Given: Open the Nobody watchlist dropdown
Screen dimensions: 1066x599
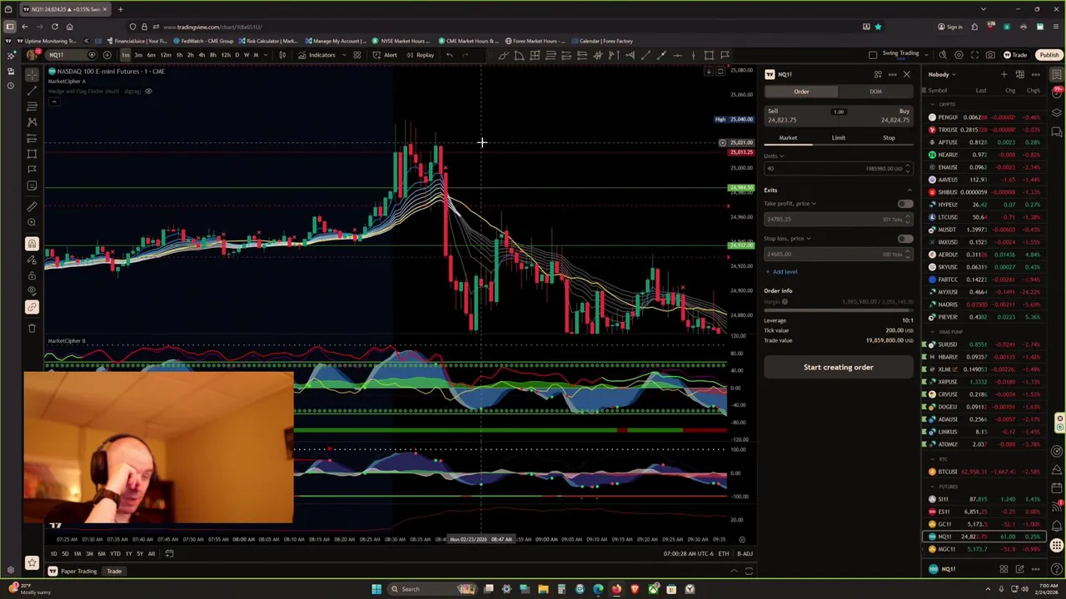Looking at the screenshot, I should (941, 74).
